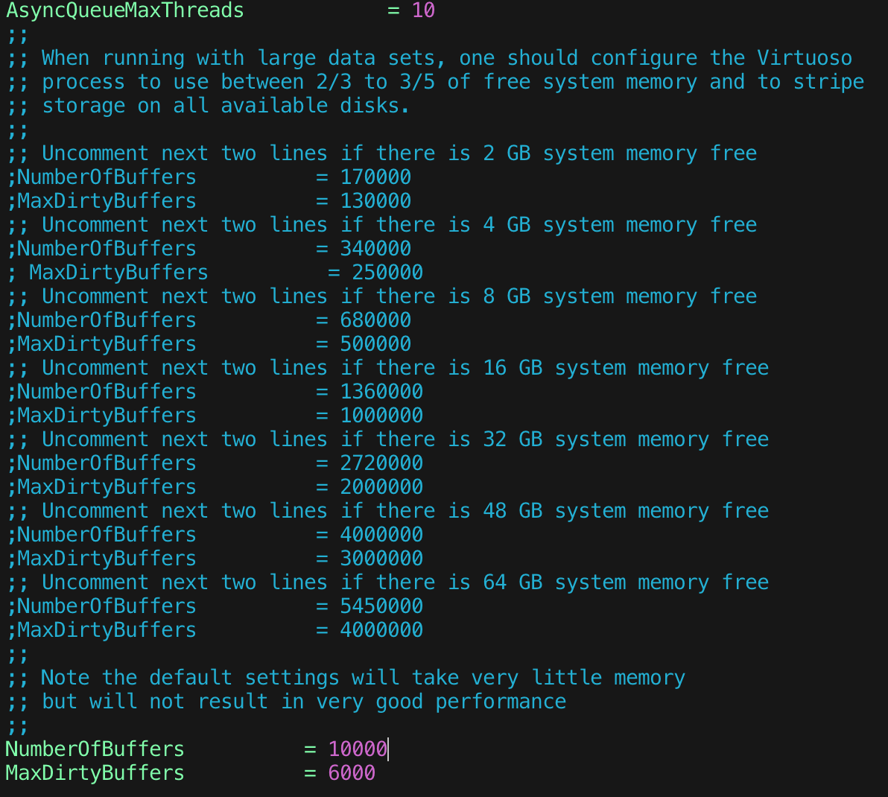The image size is (888, 797).
Task: Click the NumberOfBuffers 340000 setting
Action: pyautogui.click(x=223, y=248)
